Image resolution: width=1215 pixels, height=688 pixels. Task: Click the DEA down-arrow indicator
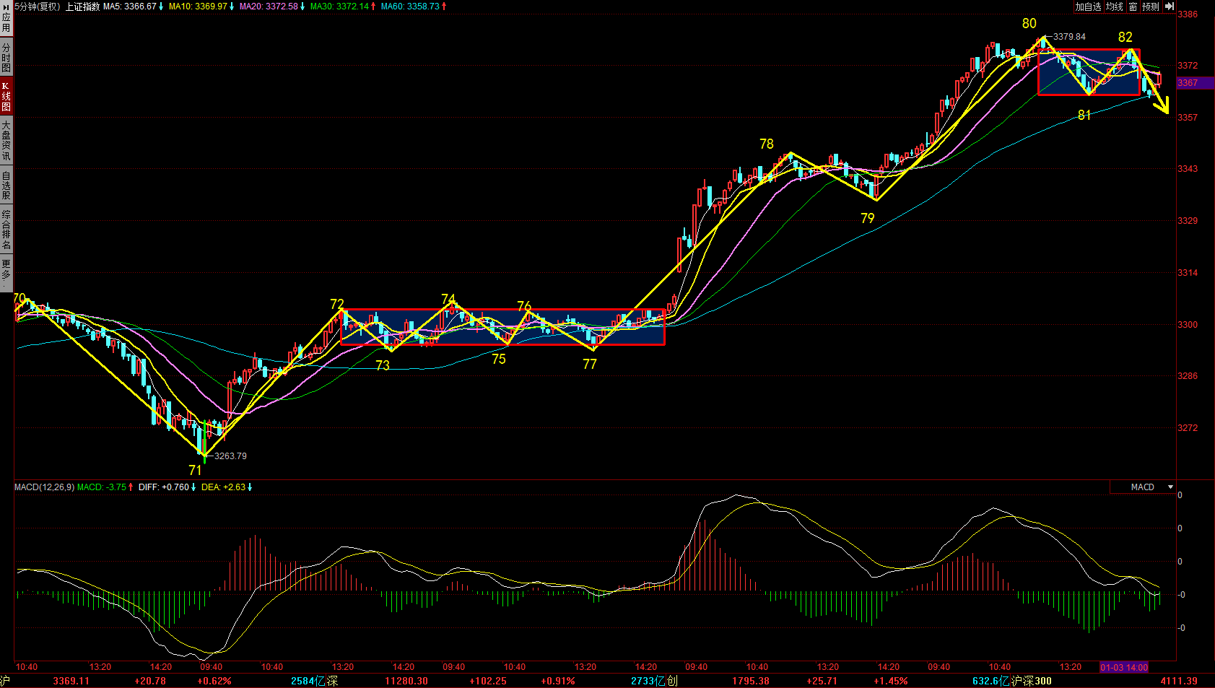(250, 487)
